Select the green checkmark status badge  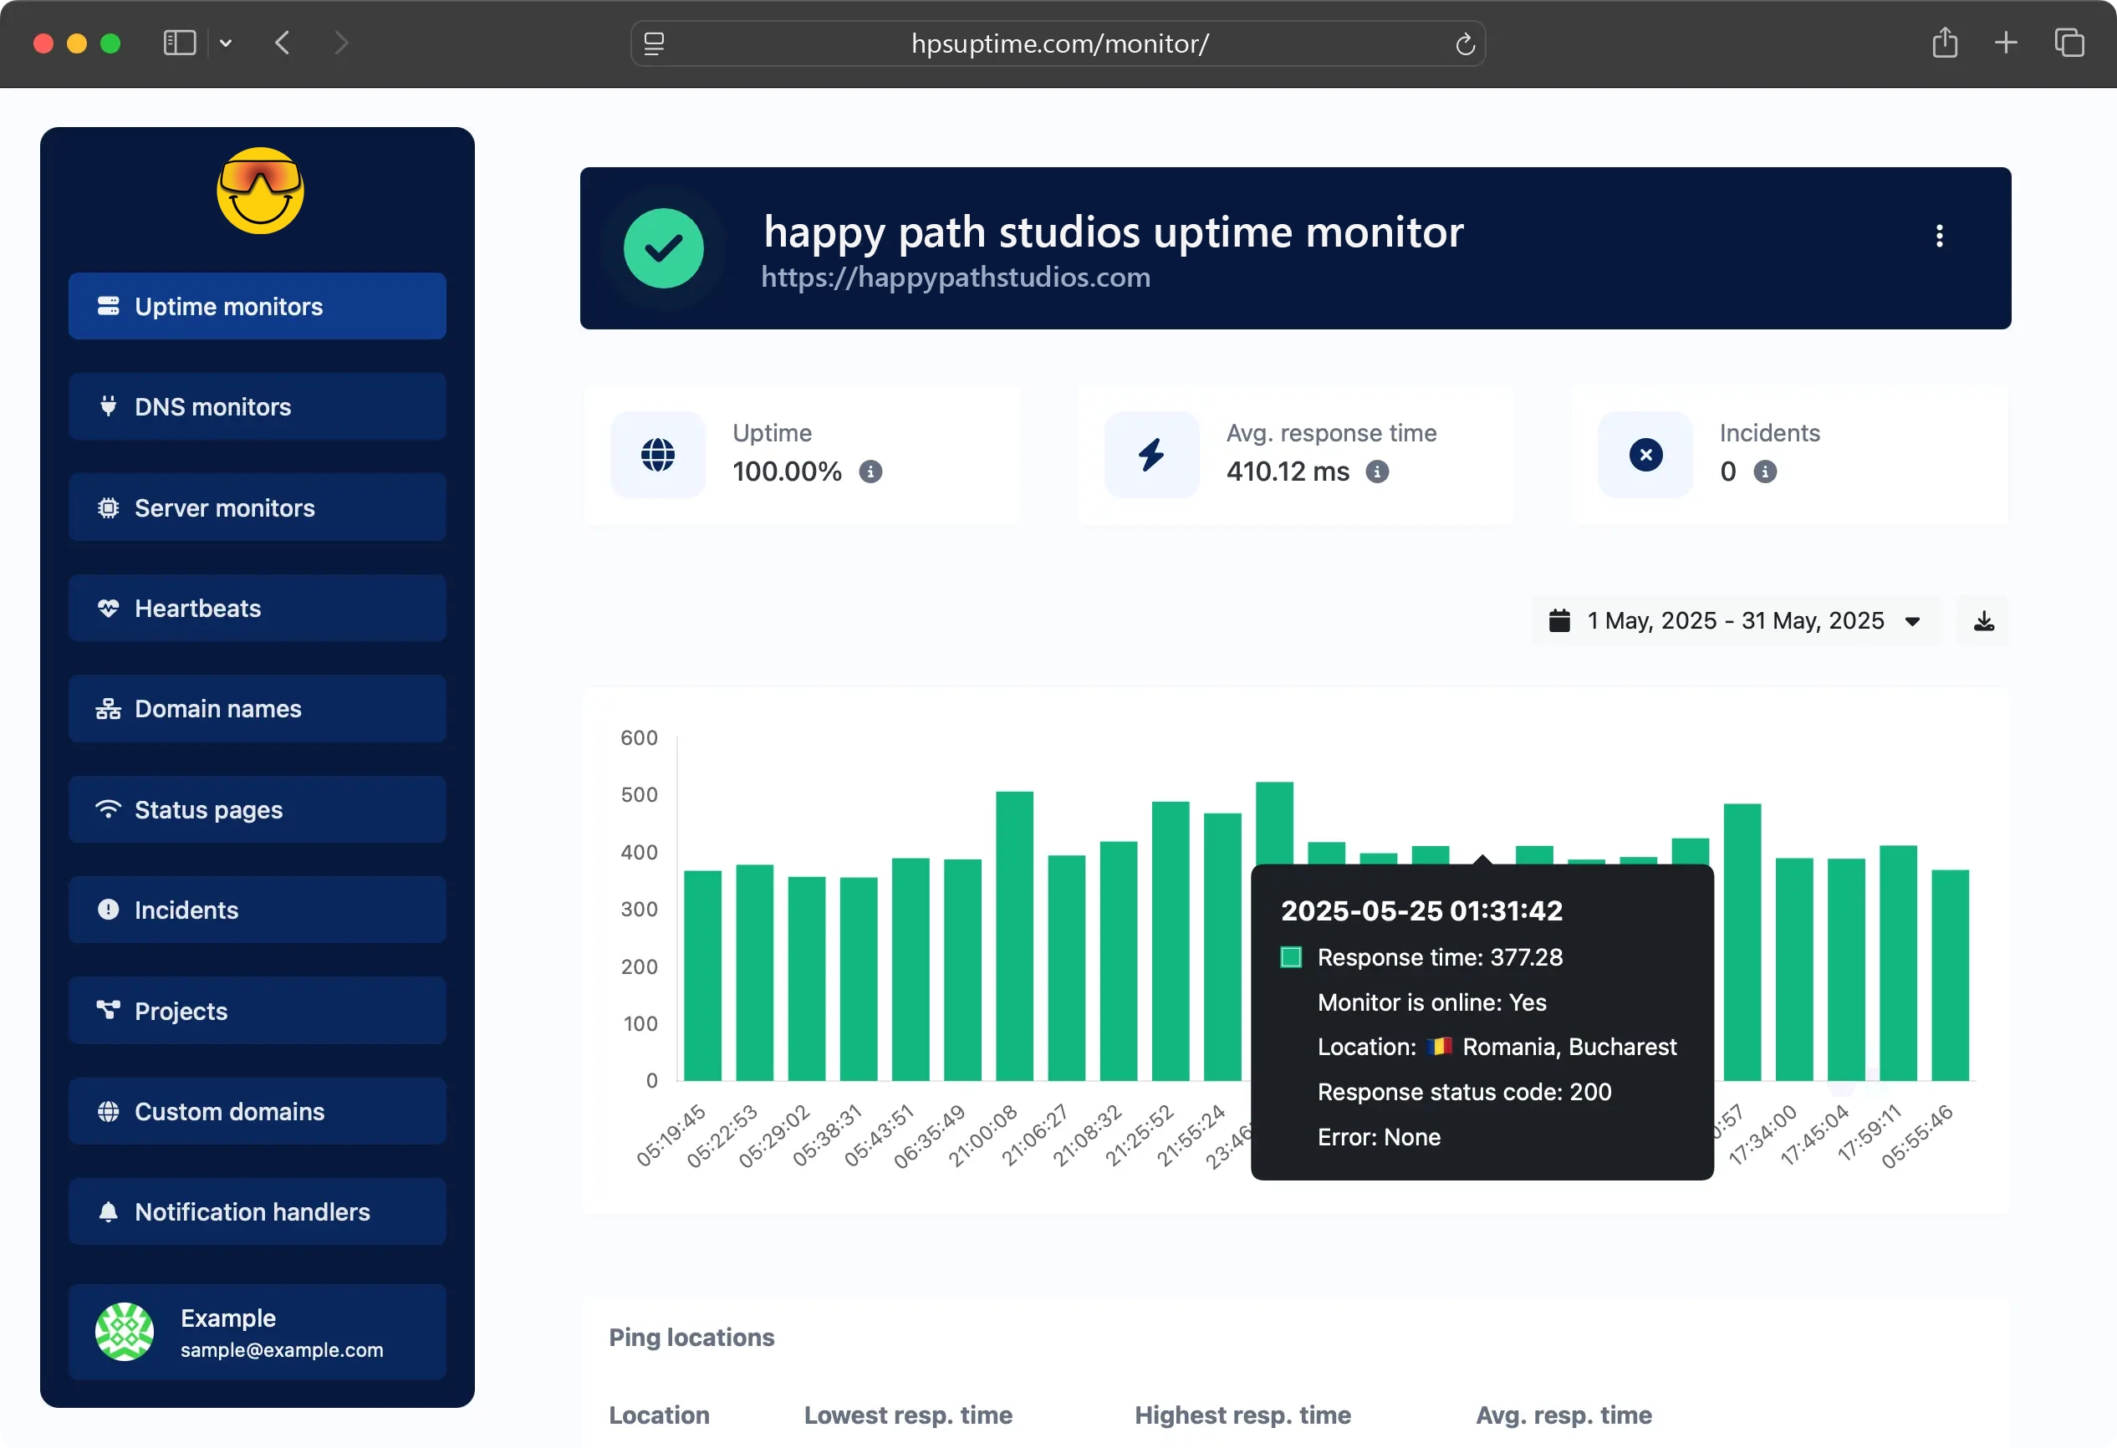click(664, 247)
